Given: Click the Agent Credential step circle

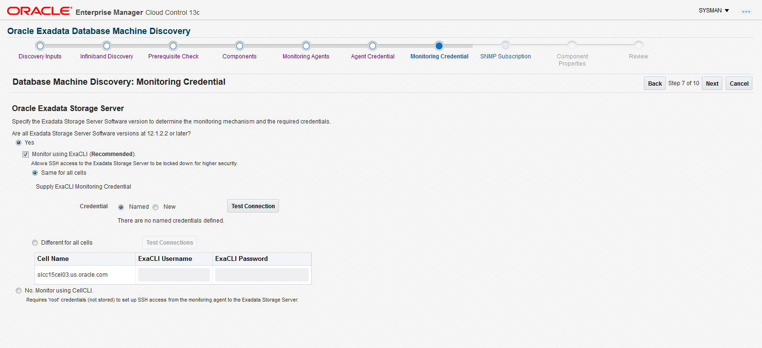Looking at the screenshot, I should coord(373,46).
